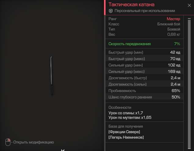This screenshot has height=151, width=194.
Task: Click the mouse icon for Открыть модификацию
Action: 8,142
